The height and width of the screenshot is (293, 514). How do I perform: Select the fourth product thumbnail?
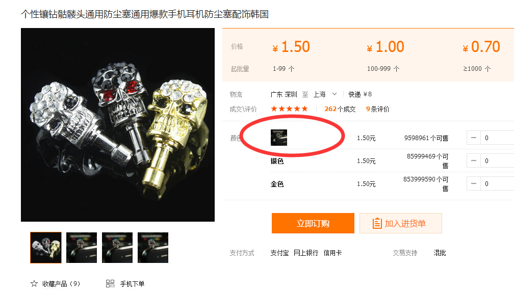(x=153, y=248)
